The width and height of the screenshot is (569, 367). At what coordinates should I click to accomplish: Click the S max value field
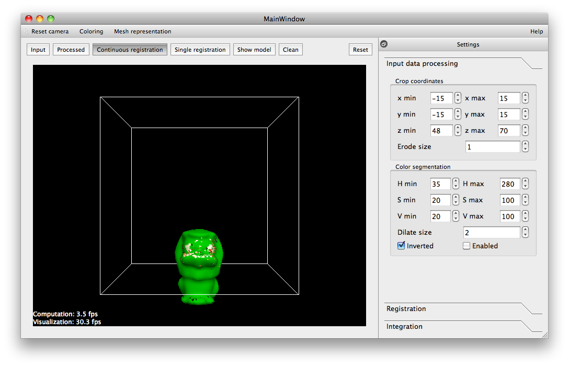(x=510, y=200)
